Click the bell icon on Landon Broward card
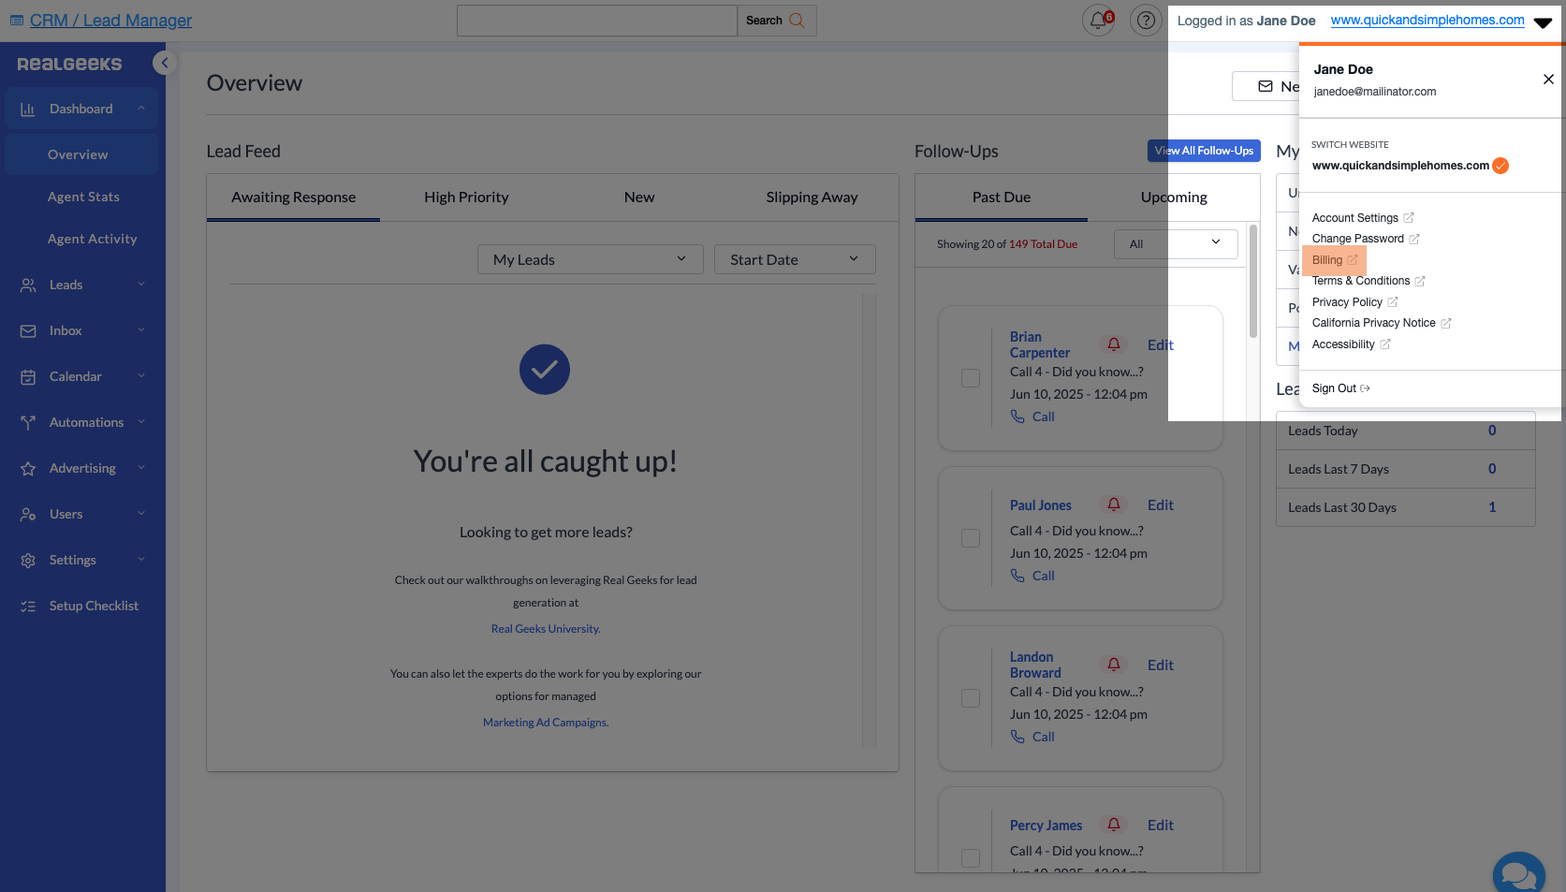The image size is (1566, 892). click(x=1114, y=665)
